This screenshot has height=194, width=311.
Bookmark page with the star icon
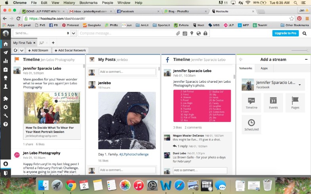tap(292, 19)
